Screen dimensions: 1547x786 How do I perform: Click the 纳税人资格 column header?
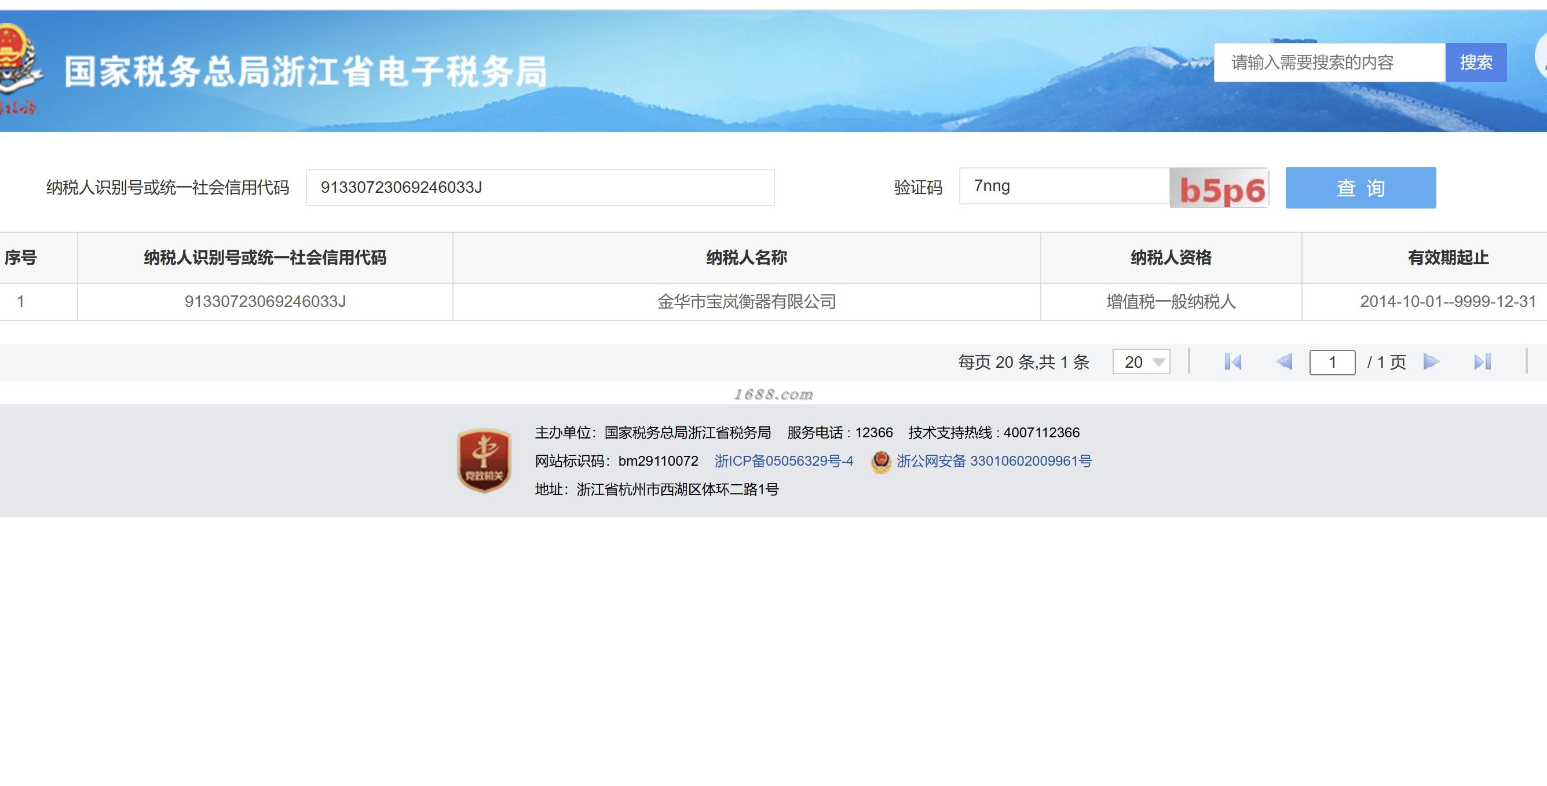(1171, 258)
